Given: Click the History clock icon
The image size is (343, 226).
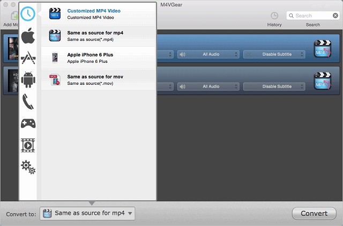Looking at the screenshot, I should pos(274,16).
